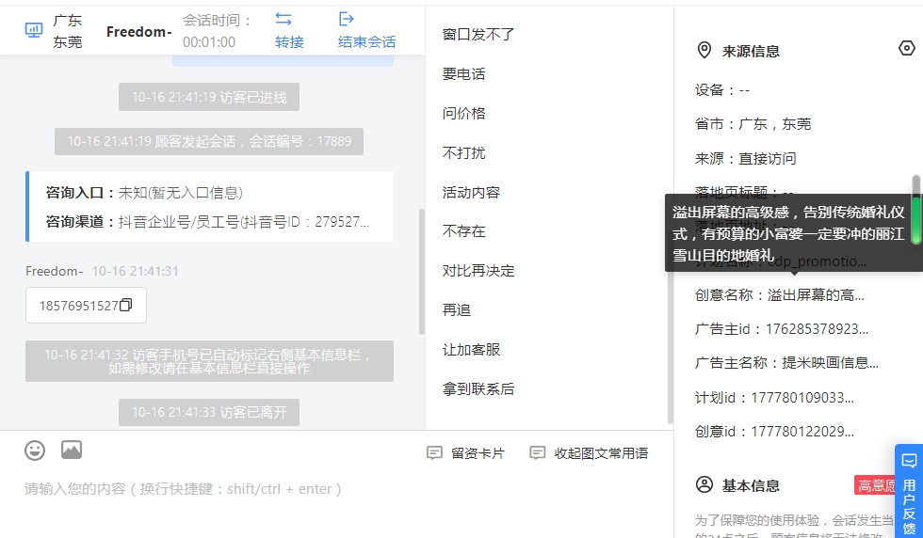Click the 会话编号：17889 system message
This screenshot has width=923, height=538.
point(209,141)
